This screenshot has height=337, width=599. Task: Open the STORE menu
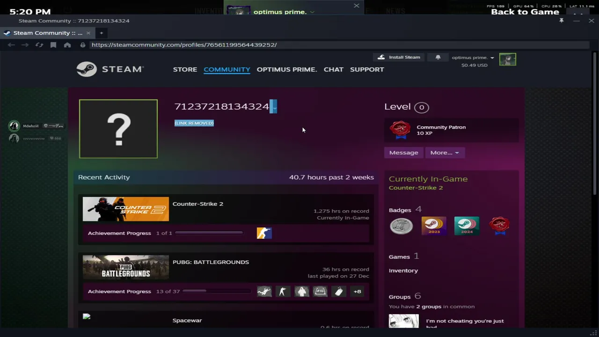coord(185,69)
